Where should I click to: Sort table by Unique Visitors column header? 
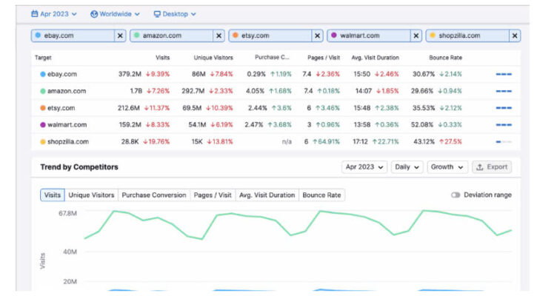coord(213,58)
